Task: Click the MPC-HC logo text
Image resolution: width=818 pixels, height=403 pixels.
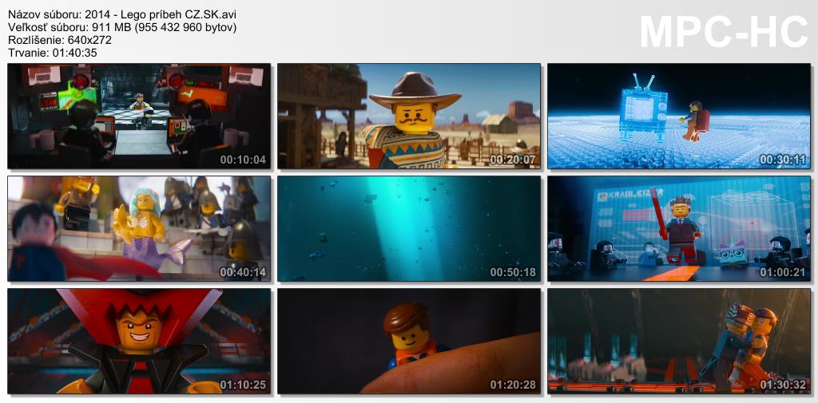Action: point(724,32)
